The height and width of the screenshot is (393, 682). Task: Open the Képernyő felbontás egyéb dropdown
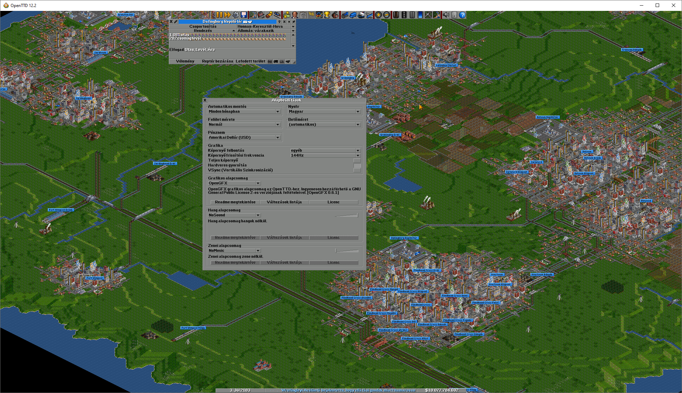[325, 150]
